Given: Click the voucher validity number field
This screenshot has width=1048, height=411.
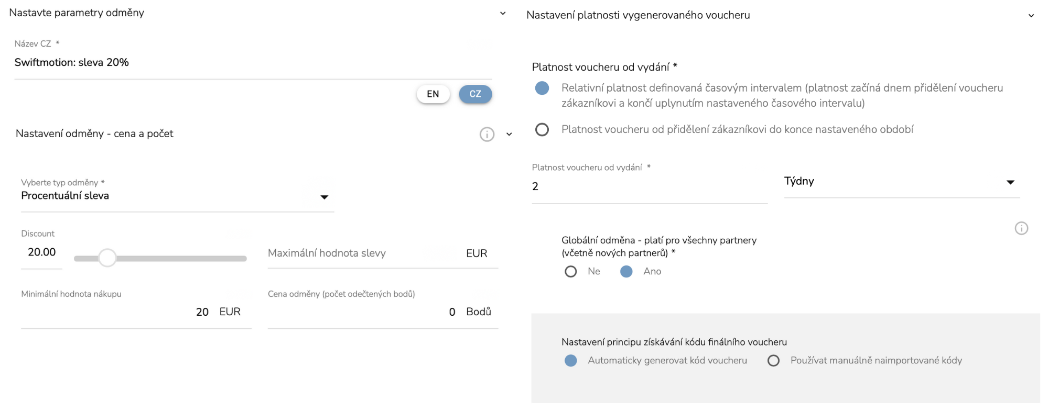Looking at the screenshot, I should pyautogui.click(x=649, y=187).
